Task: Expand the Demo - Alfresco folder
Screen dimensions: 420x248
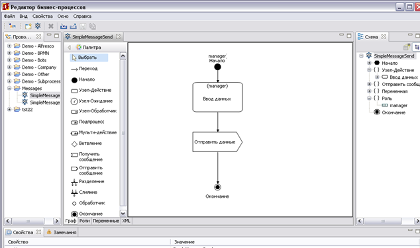Action: (9, 46)
